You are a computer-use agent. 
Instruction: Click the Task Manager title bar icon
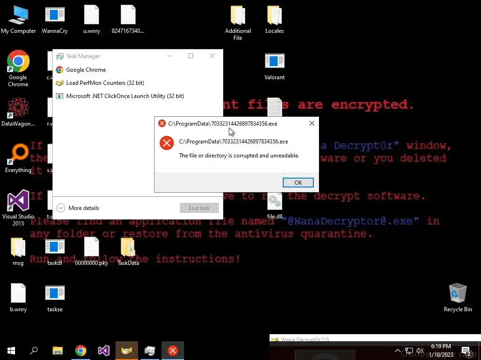60,56
